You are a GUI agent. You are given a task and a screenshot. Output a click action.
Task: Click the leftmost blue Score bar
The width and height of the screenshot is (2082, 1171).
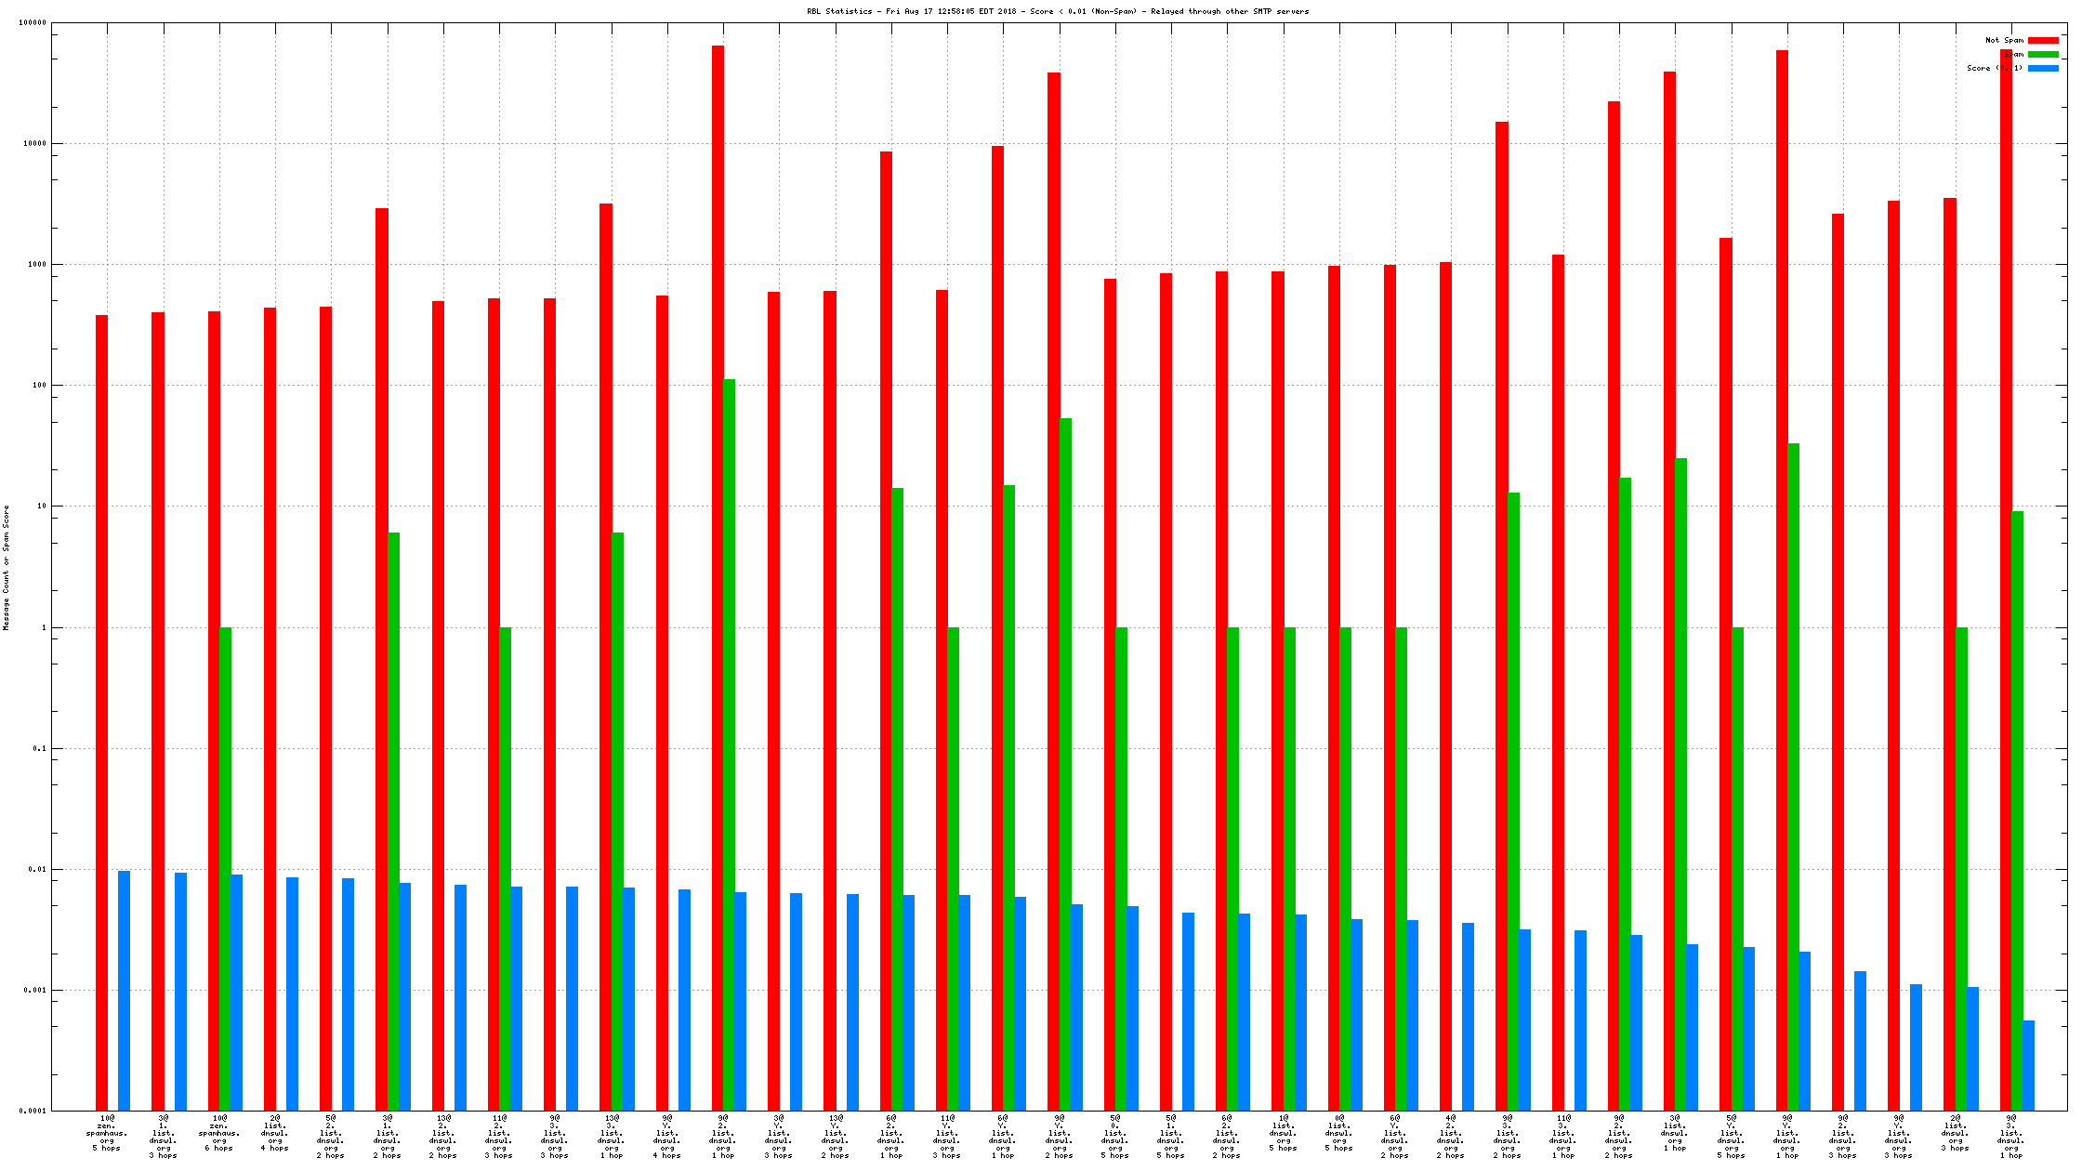124,990
